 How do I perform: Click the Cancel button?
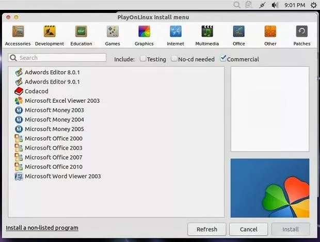coord(248,229)
